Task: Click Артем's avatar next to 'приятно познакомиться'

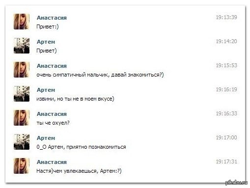Action: (x=22, y=142)
